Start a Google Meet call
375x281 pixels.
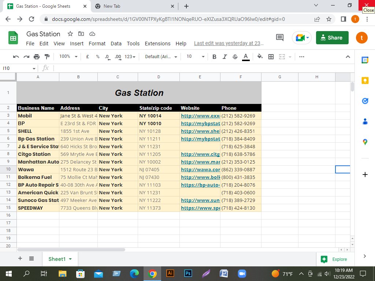click(302, 38)
